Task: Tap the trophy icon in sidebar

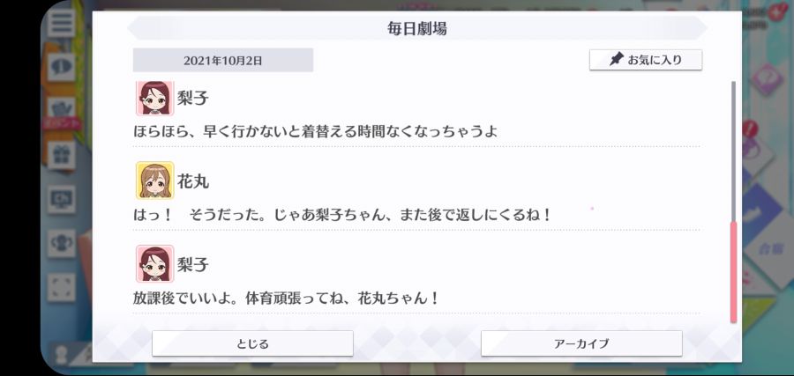Action: (x=61, y=243)
